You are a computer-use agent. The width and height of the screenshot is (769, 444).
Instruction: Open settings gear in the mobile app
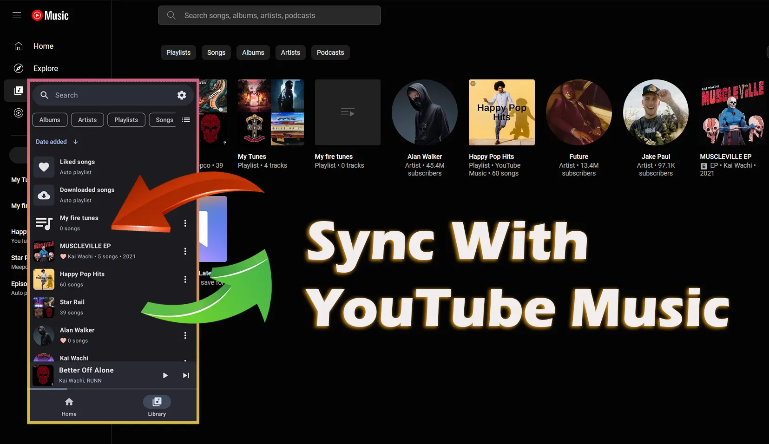pos(182,95)
